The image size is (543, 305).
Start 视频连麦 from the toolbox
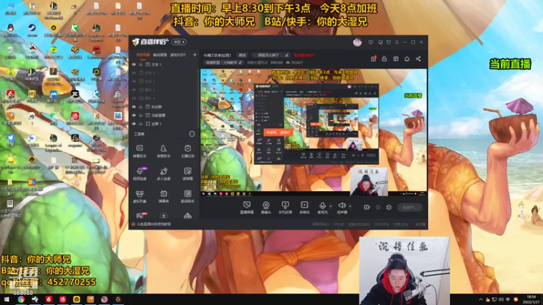[x=140, y=174]
